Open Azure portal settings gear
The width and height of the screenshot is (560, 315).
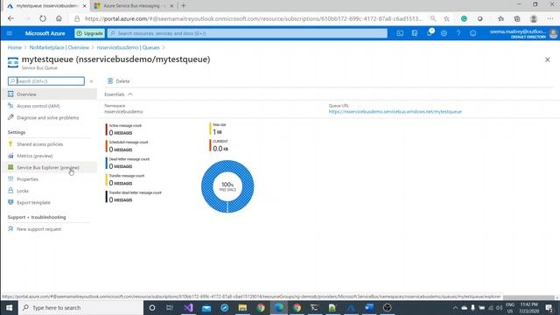pyautogui.click(x=444, y=33)
